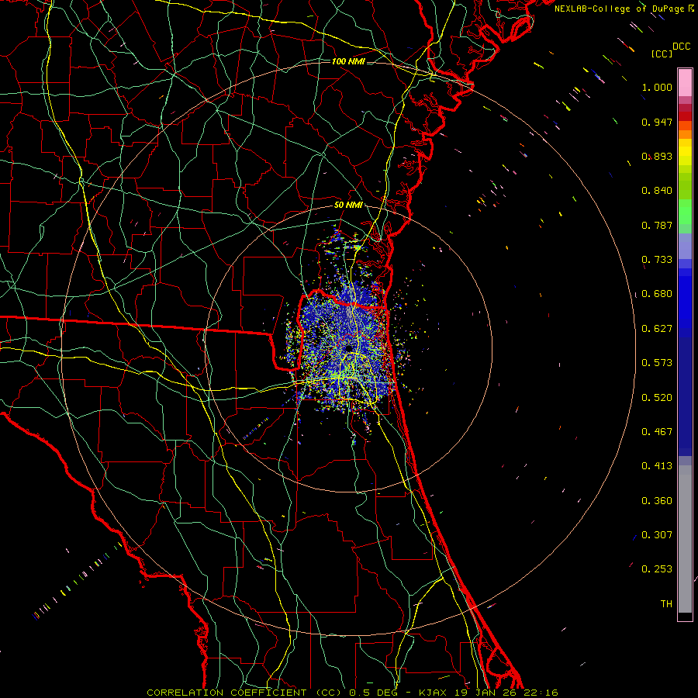Pick the olive-green band near 0.840

[x=685, y=185]
